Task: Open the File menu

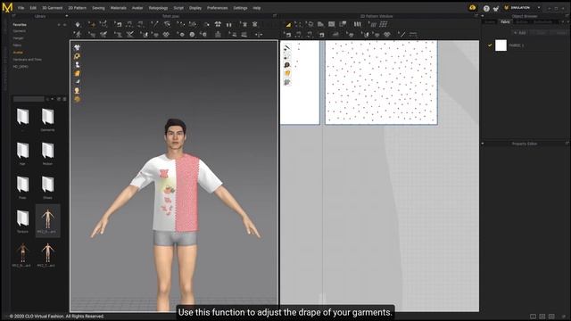Action: click(21, 8)
